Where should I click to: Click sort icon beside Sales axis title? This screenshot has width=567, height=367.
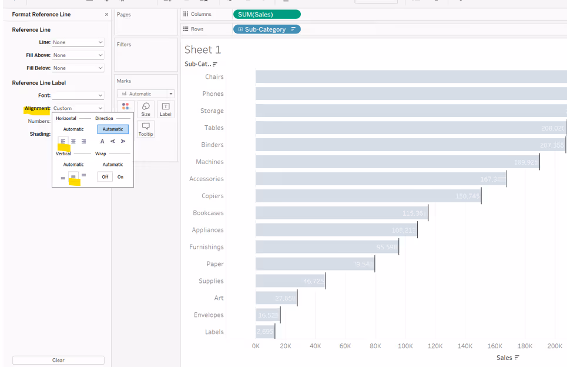[517, 358]
